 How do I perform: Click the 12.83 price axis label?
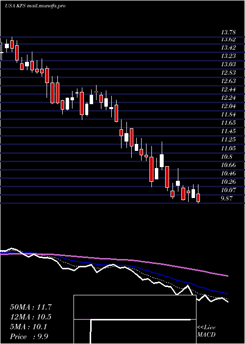pos(228,73)
